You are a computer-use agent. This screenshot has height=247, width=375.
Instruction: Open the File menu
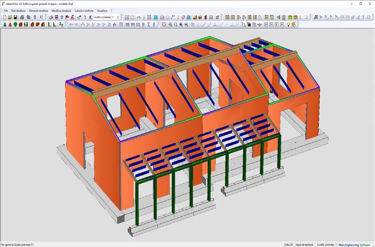pyautogui.click(x=6, y=11)
